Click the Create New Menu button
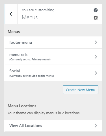This screenshot has height=136, width=106. pos(81,90)
